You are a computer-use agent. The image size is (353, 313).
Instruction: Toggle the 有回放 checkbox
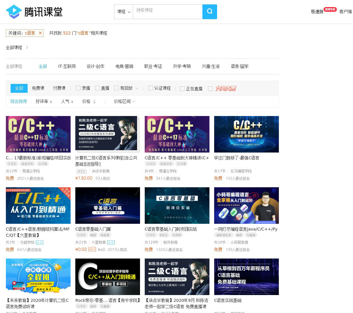click(x=116, y=88)
